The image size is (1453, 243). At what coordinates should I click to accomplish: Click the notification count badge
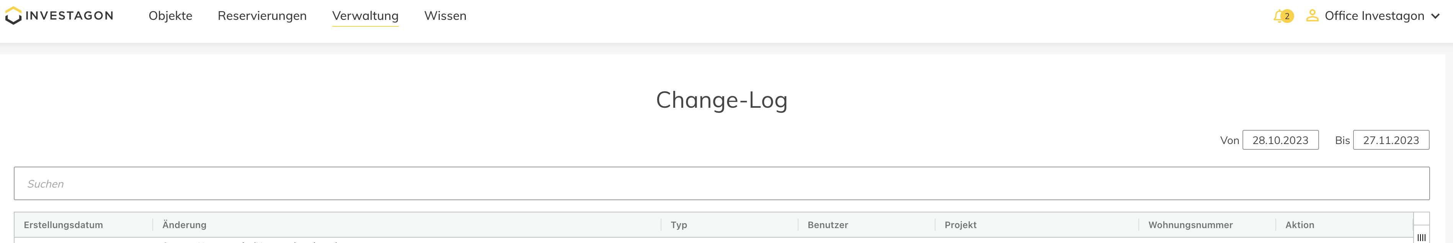tap(1286, 16)
